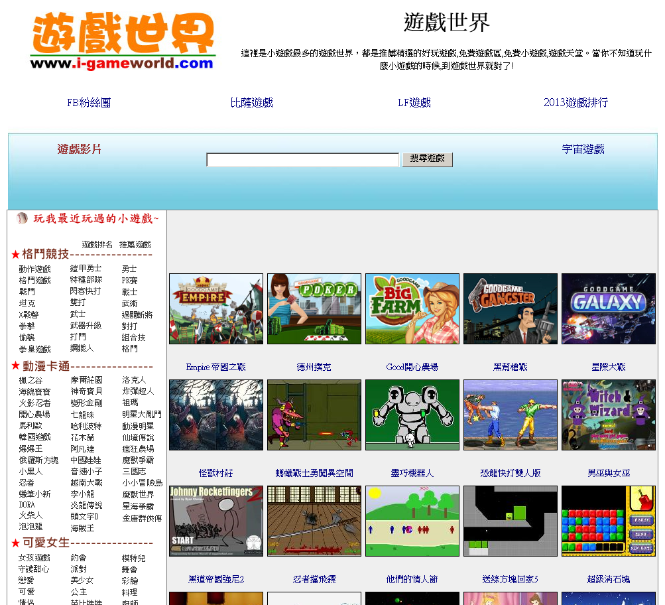Open the Goodgame Poker game thumbnail
This screenshot has width=665, height=605.
pyautogui.click(x=314, y=308)
